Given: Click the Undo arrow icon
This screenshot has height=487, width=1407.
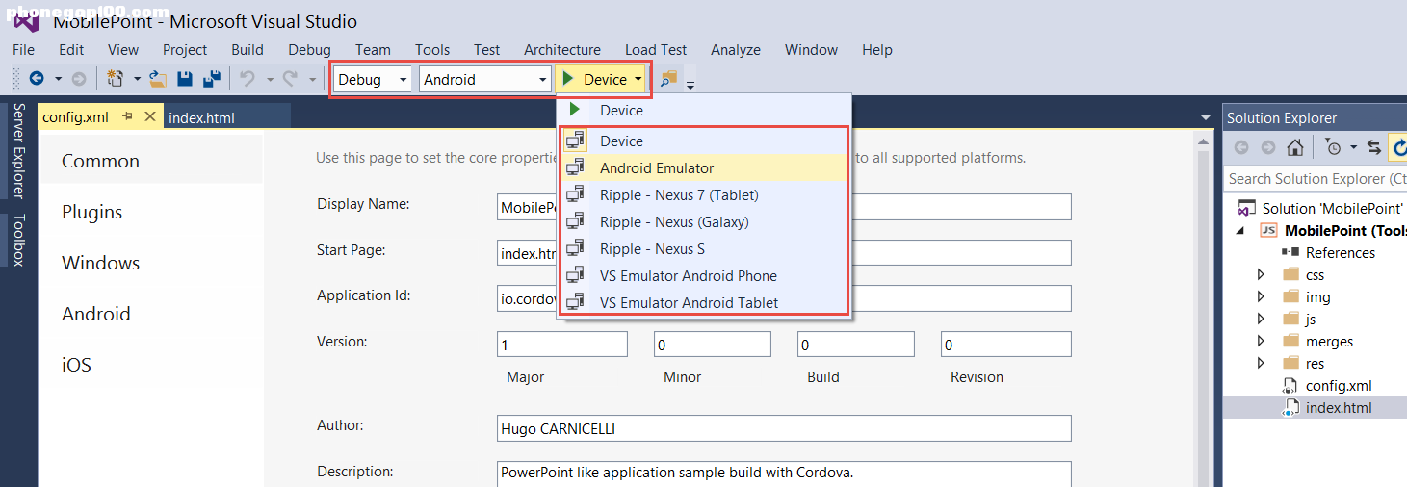Looking at the screenshot, I should click(247, 79).
